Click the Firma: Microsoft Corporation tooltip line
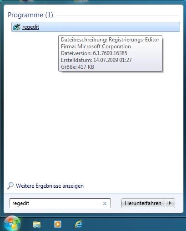The width and height of the screenshot is (186, 231). 96,46
